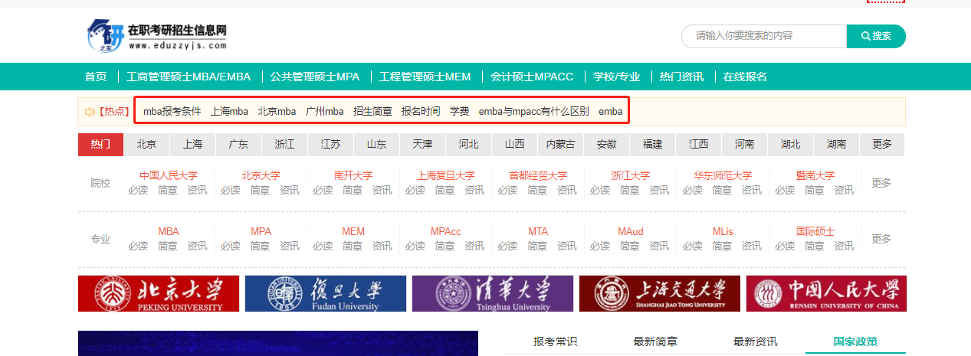
Task: Open the MAud major link
Action: [x=631, y=231]
